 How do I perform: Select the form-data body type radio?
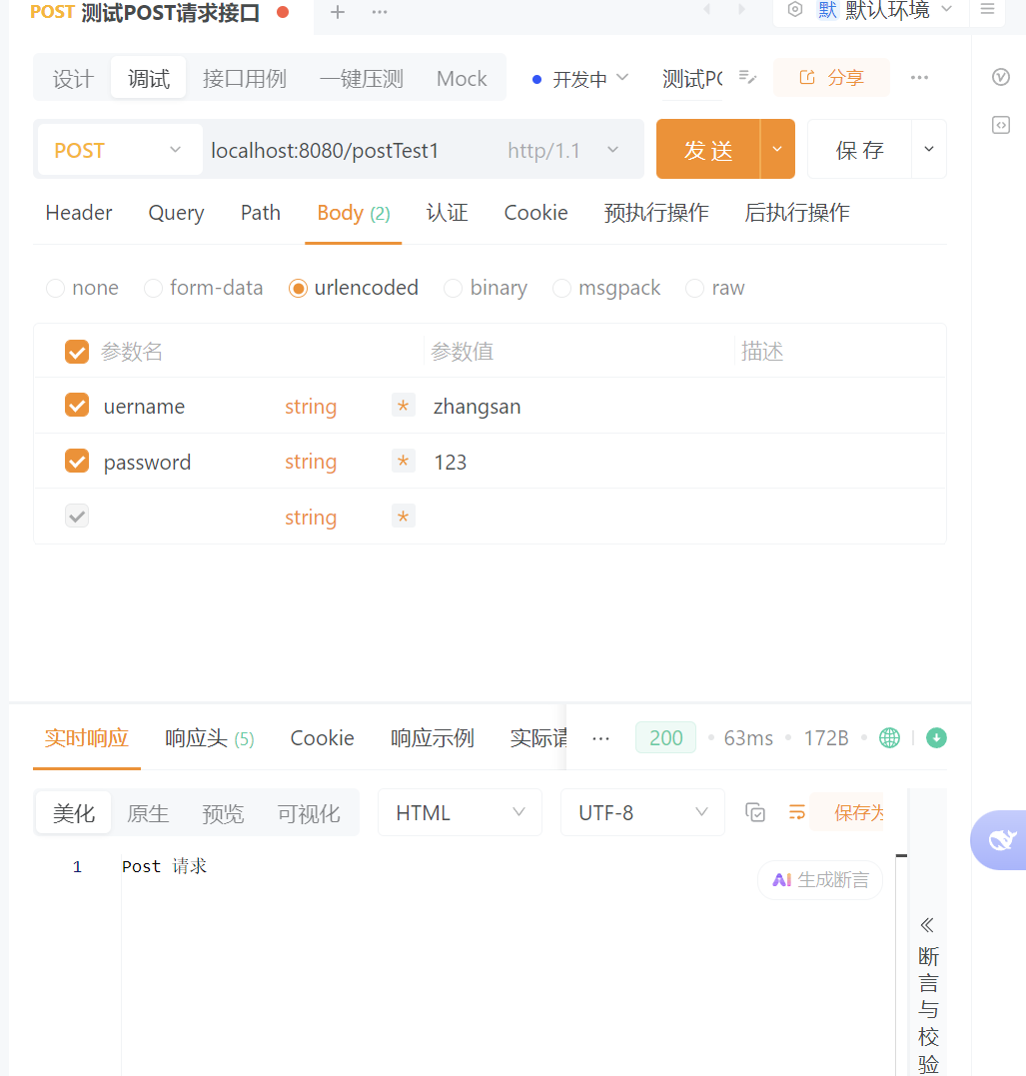point(153,288)
